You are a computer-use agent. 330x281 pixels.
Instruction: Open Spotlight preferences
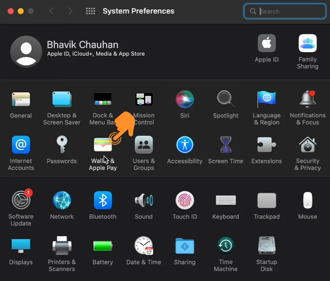226,99
